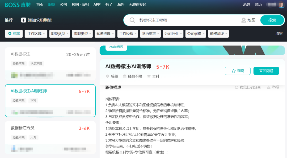Open the 数据标注专员 3-6K job card

point(50,138)
